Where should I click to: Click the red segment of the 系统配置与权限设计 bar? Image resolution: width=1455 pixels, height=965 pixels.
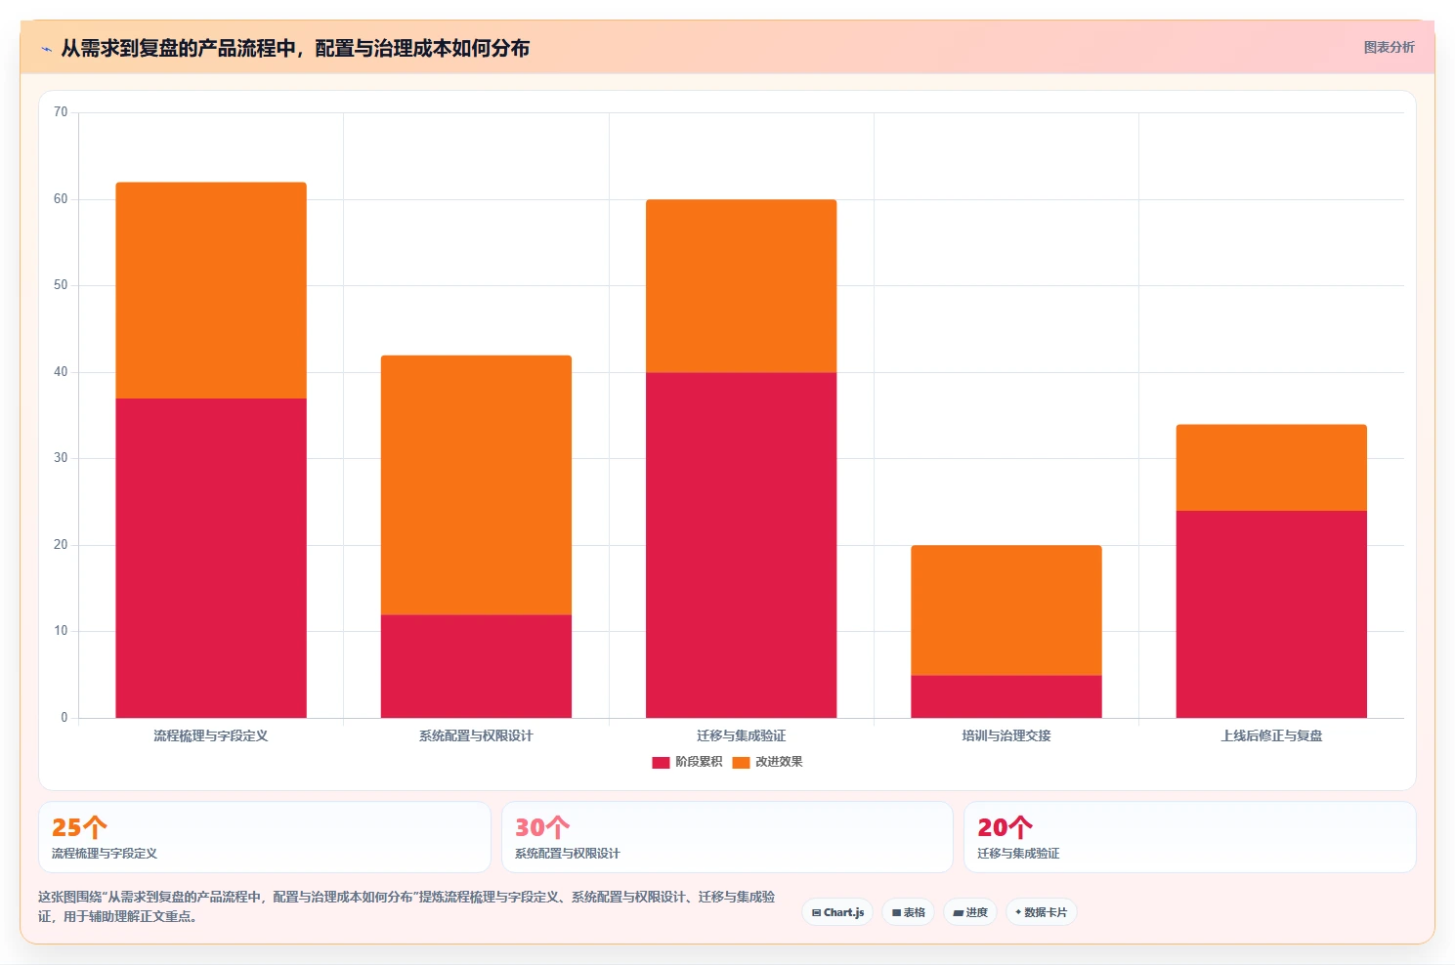pyautogui.click(x=476, y=666)
